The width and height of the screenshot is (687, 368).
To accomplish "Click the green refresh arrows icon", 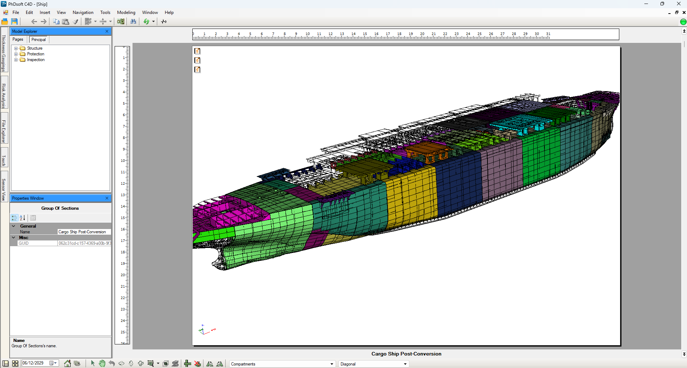I will point(146,21).
